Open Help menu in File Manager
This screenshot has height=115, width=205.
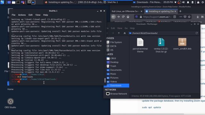(x=132, y=28)
